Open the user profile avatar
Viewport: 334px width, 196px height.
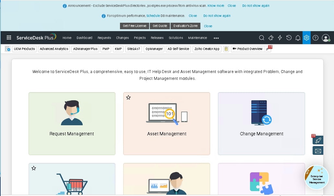point(326,38)
